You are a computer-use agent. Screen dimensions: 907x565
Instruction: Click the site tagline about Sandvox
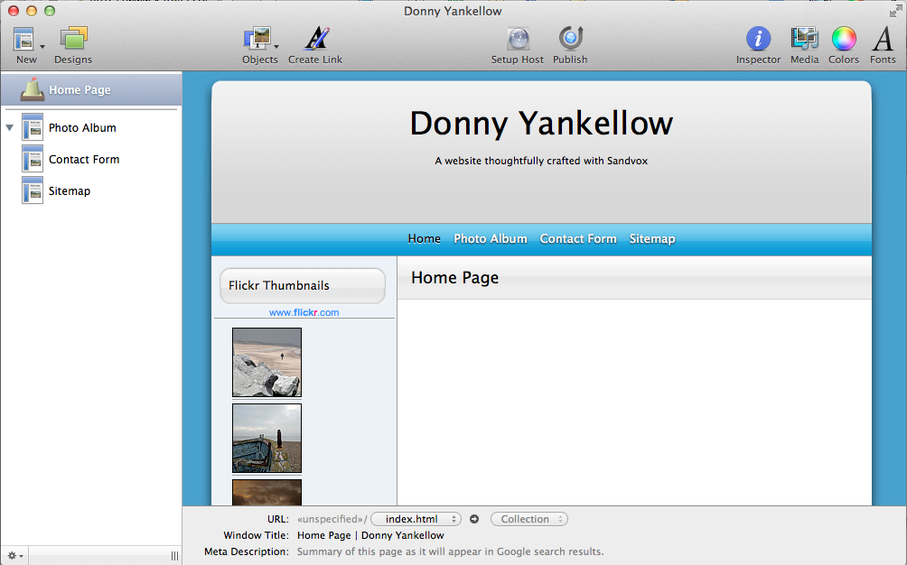tap(541, 161)
